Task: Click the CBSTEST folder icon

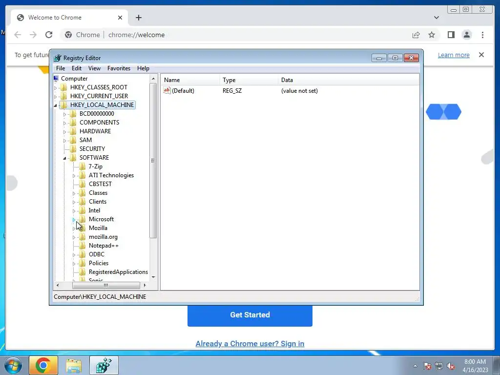Action: point(82,184)
